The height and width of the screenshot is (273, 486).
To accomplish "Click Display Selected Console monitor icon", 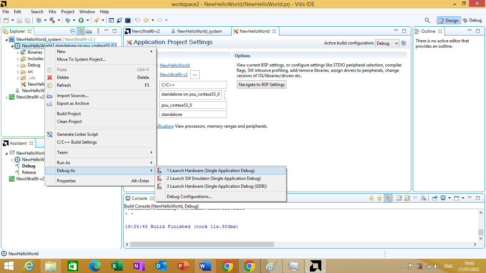I will tap(443, 198).
